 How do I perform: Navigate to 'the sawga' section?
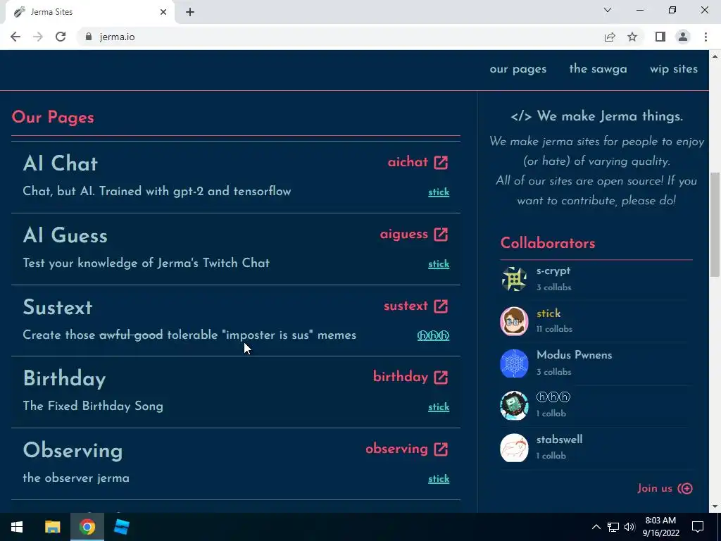click(x=598, y=69)
